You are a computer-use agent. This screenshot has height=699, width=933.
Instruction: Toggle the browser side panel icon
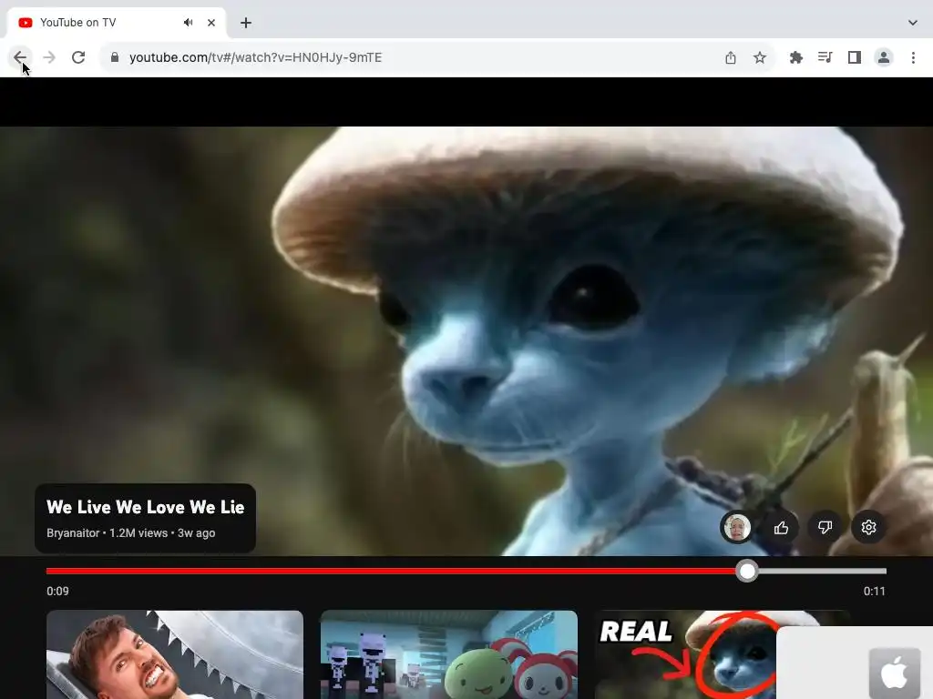(x=855, y=57)
